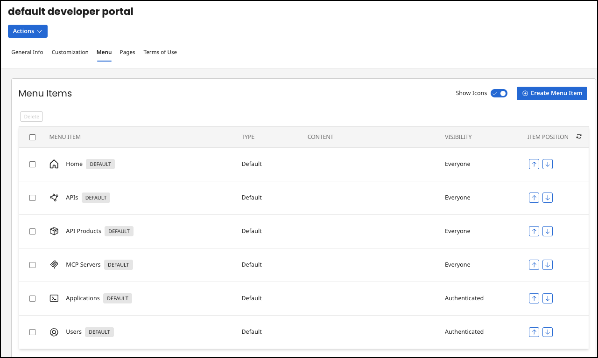Click the Type column header

point(248,137)
